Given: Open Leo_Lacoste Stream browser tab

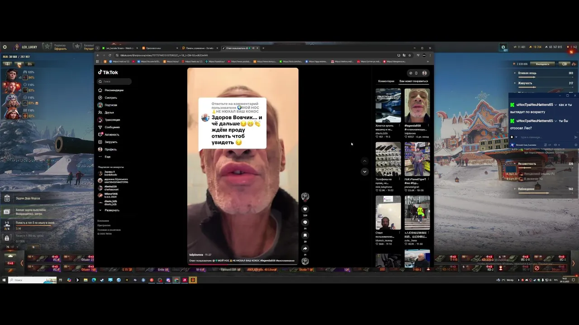Looking at the screenshot, I should (x=120, y=48).
